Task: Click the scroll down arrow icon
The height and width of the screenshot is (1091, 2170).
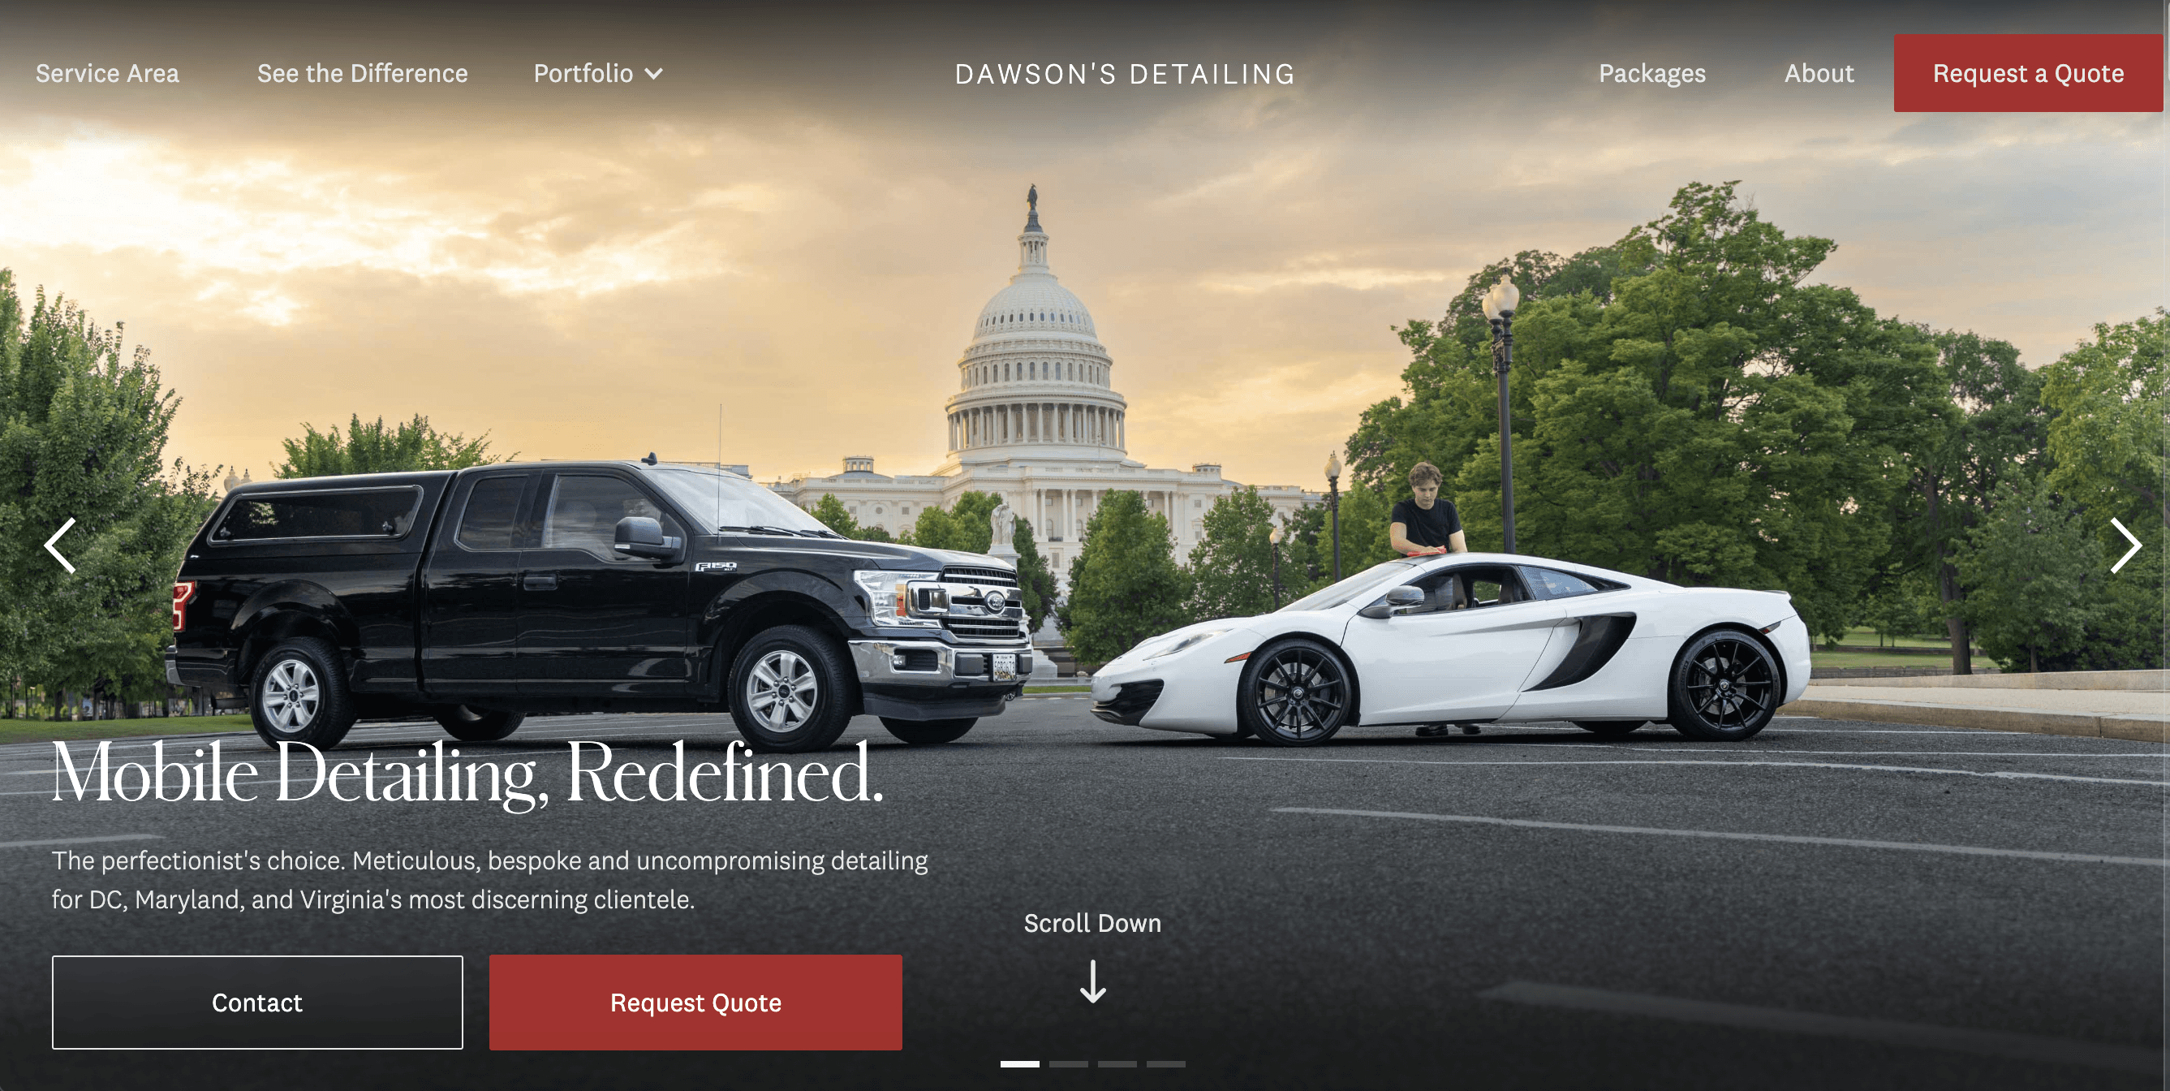Action: point(1092,982)
